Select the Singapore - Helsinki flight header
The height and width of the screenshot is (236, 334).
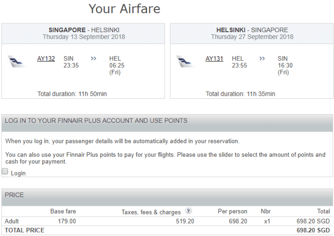coord(83,34)
